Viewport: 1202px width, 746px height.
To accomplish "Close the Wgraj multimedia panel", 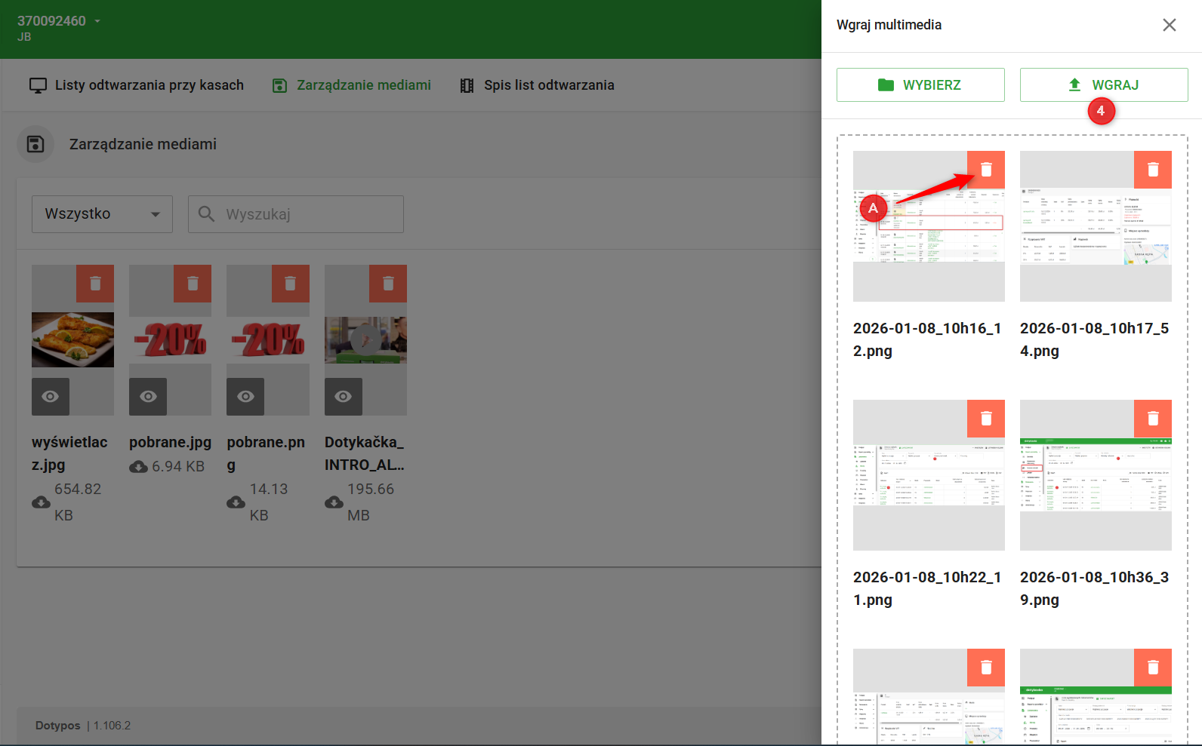I will (1169, 25).
